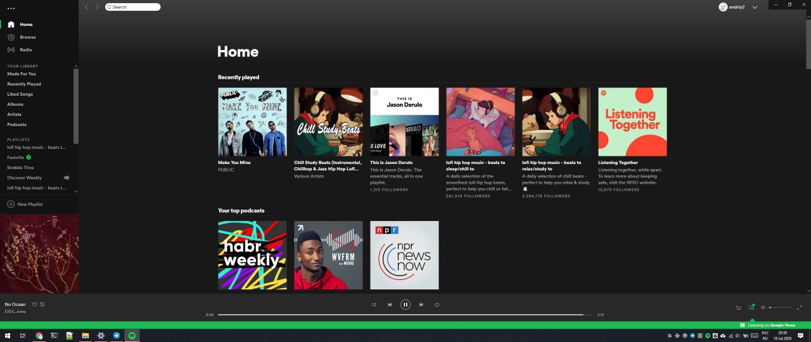The height and width of the screenshot is (342, 811).
Task: Click the Spotify taskbar icon
Action: pyautogui.click(x=132, y=336)
